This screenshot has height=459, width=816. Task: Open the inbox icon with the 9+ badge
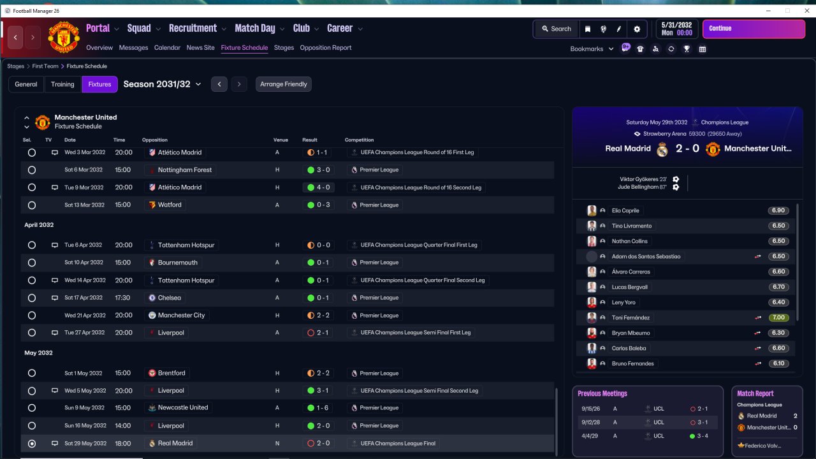625,48
